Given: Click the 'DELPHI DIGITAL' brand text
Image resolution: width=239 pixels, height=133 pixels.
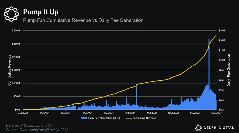Looking at the screenshot, I should 219,128.
